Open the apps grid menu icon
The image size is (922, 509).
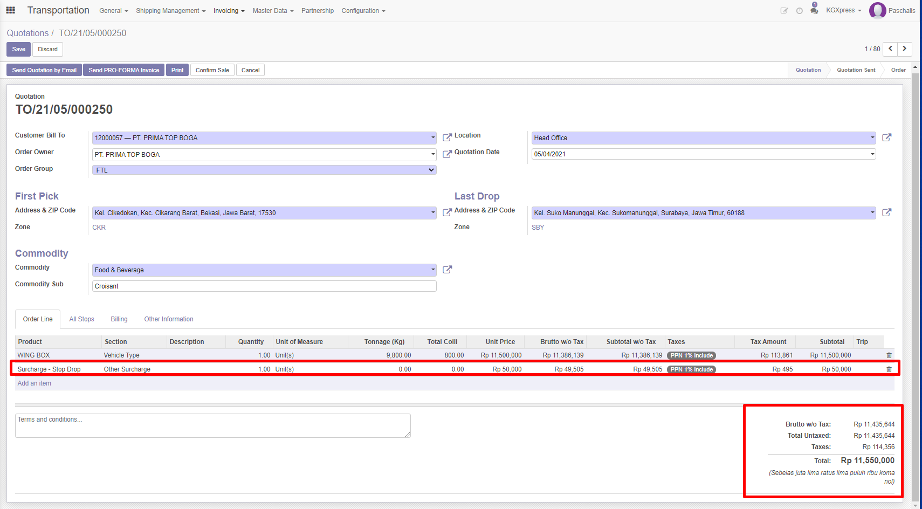point(10,10)
